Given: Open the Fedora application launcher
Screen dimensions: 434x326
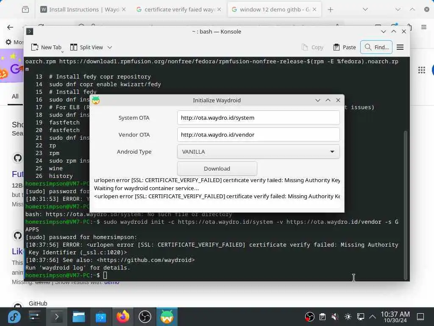Looking at the screenshot, I should pyautogui.click(x=14, y=317).
